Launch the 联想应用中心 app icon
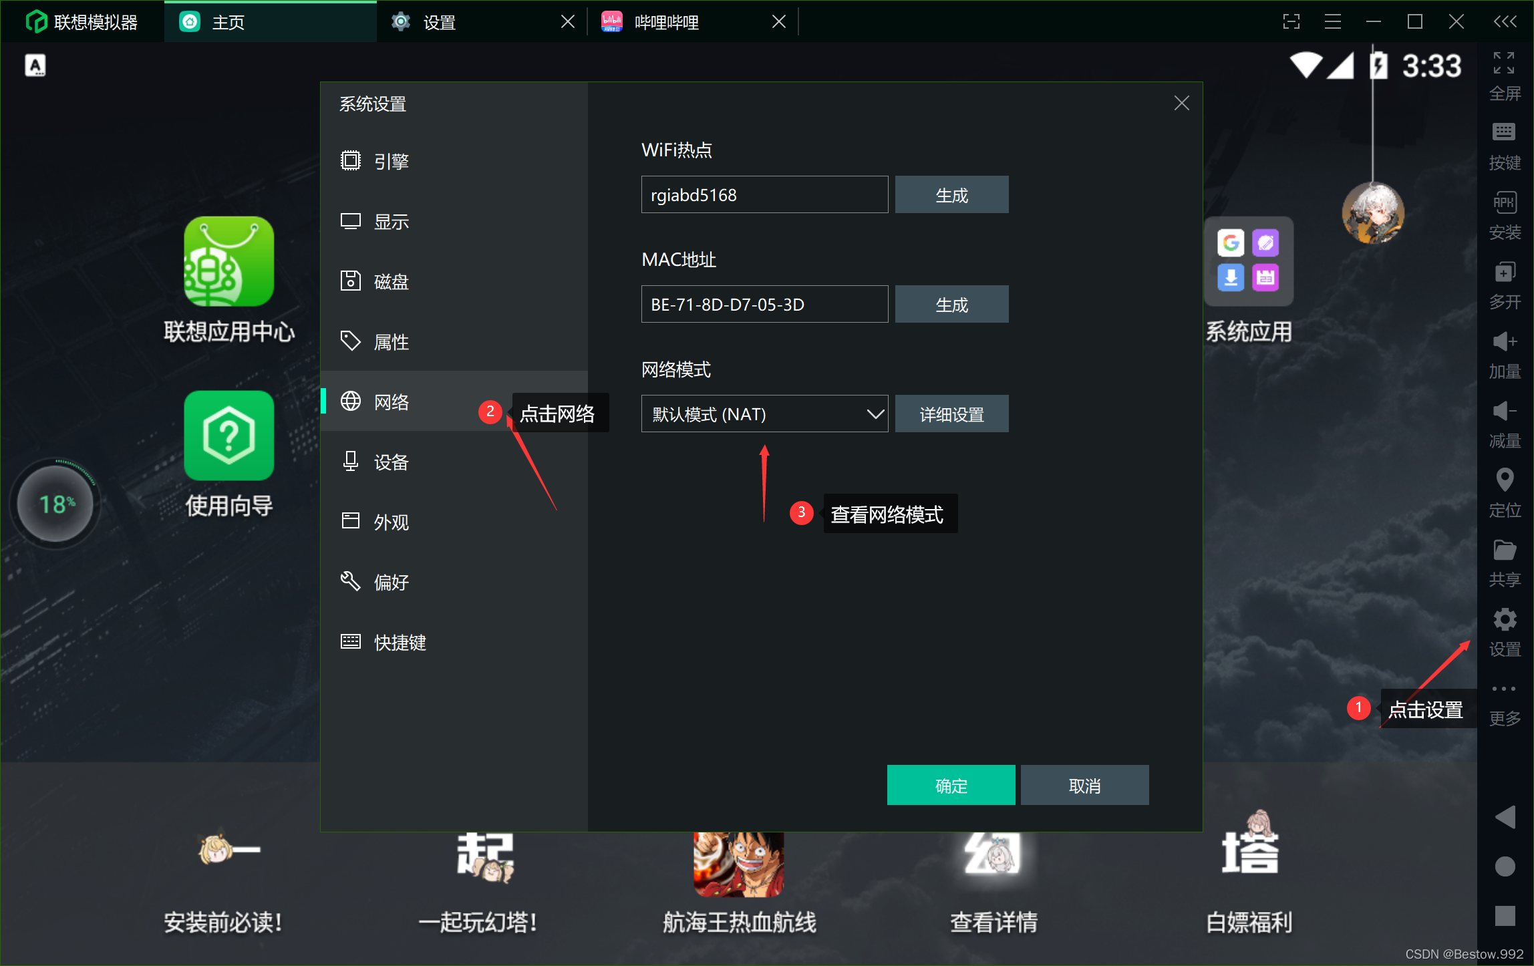The height and width of the screenshot is (966, 1534). click(x=229, y=261)
